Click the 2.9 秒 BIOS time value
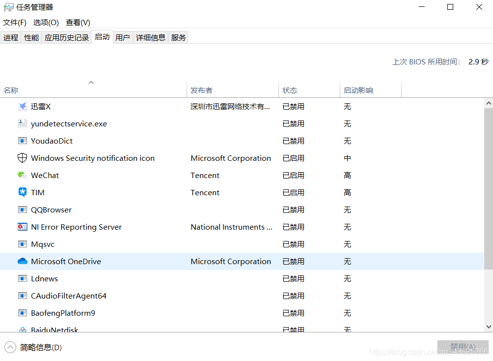Viewport: 493px width, 361px height. (478, 62)
